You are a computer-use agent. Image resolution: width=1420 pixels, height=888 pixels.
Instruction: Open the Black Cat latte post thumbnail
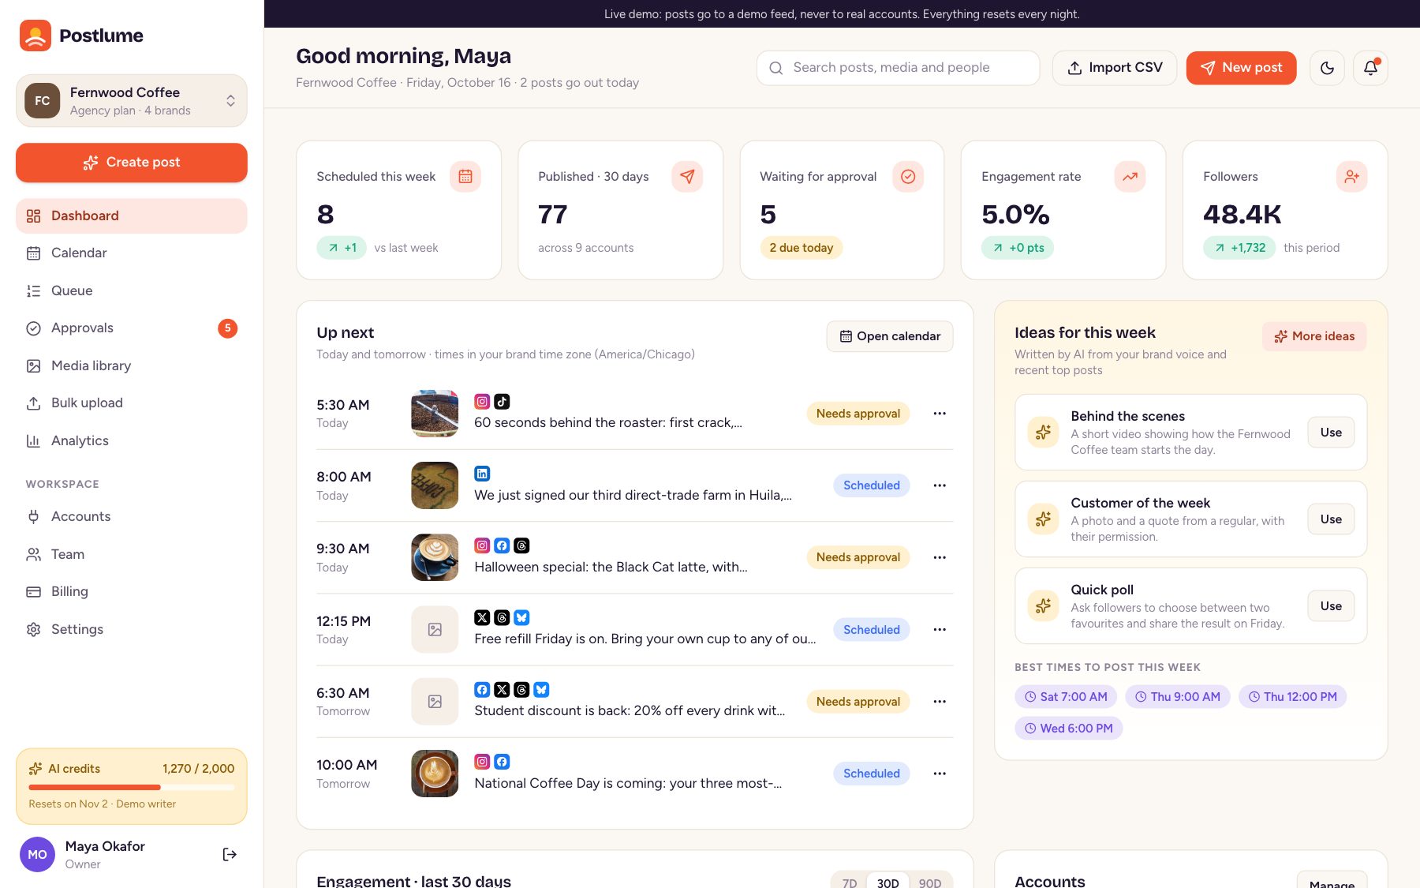point(435,557)
